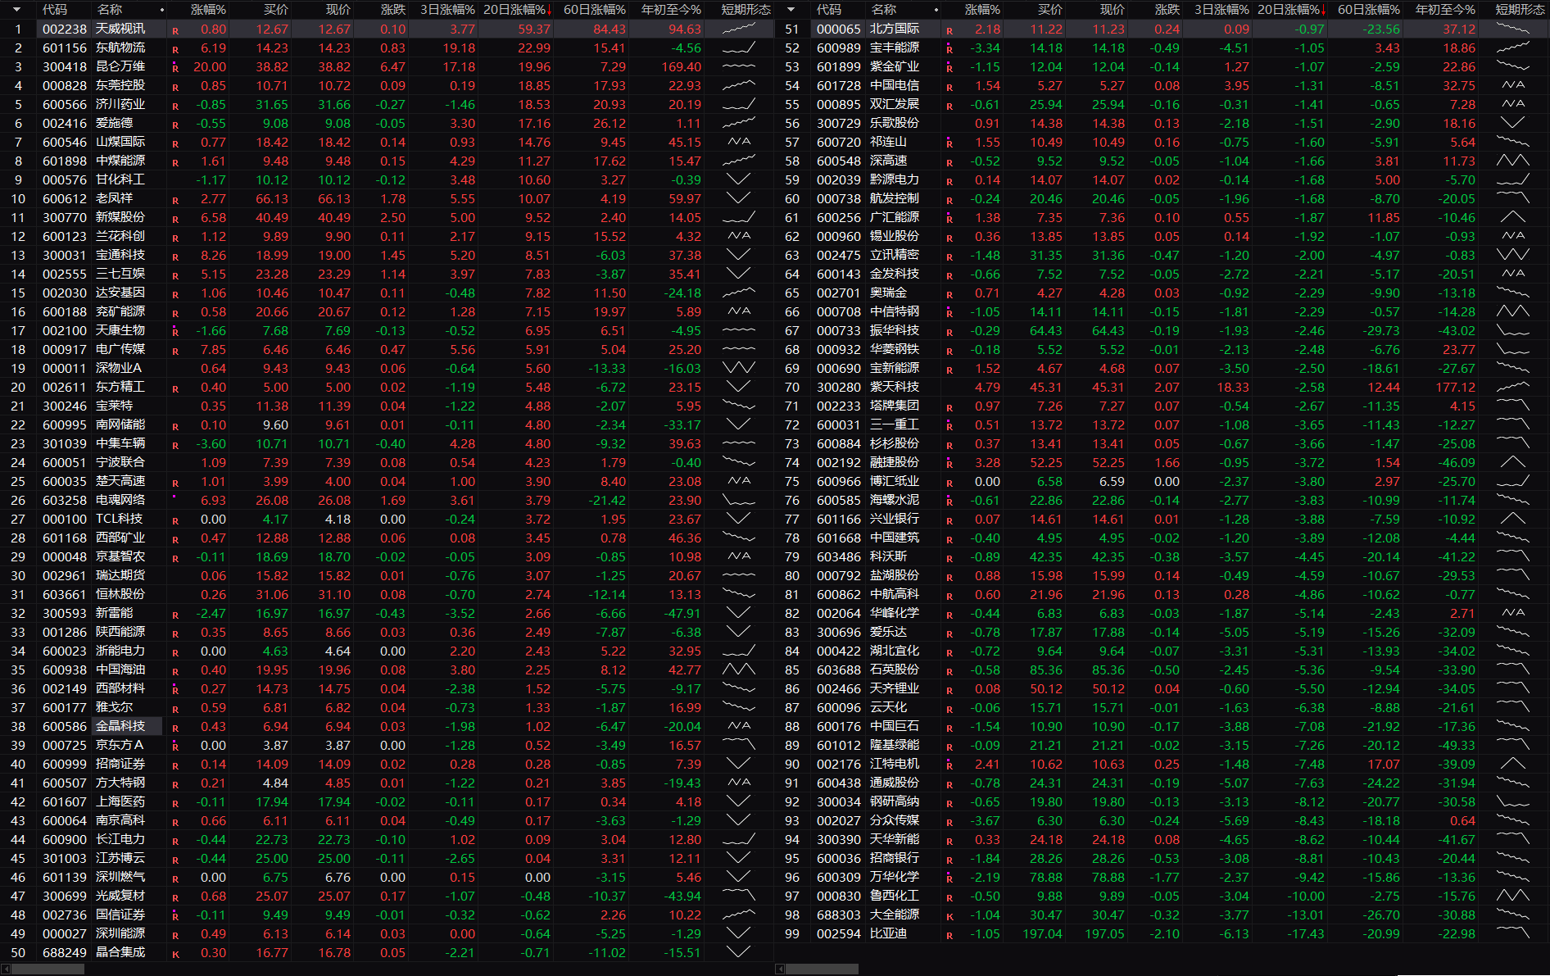Sort the left table by 涨幅%
The height and width of the screenshot is (976, 1550).
click(x=208, y=10)
